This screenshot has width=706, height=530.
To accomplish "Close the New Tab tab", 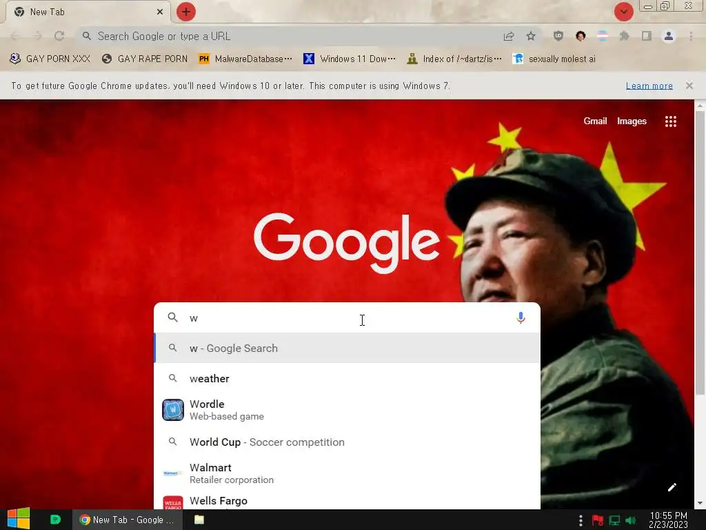I will point(160,12).
